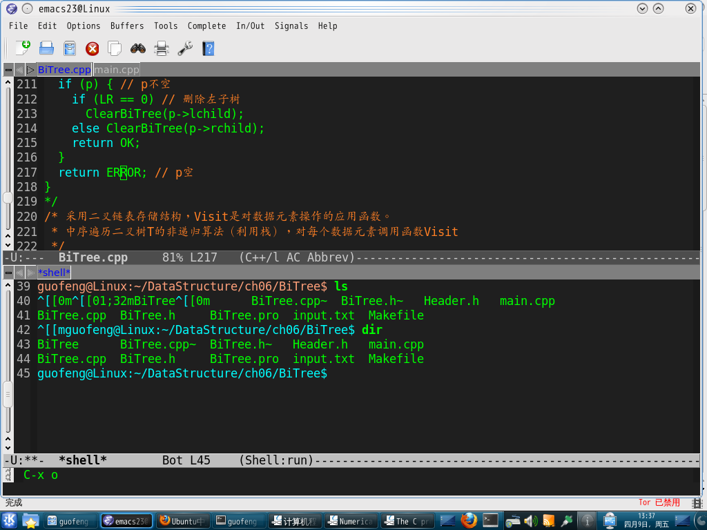Click 'return ERROR;' on line 217
This screenshot has width=707, height=530.
coord(102,173)
